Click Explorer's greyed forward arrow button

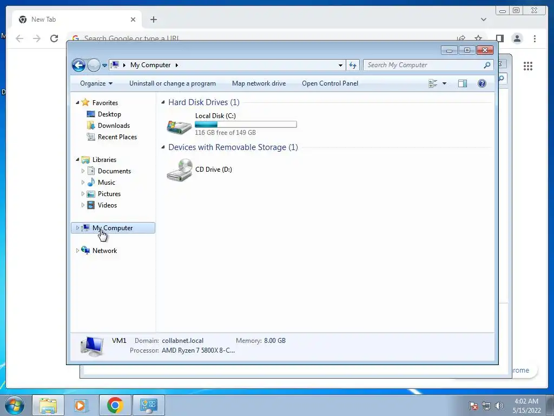point(94,65)
